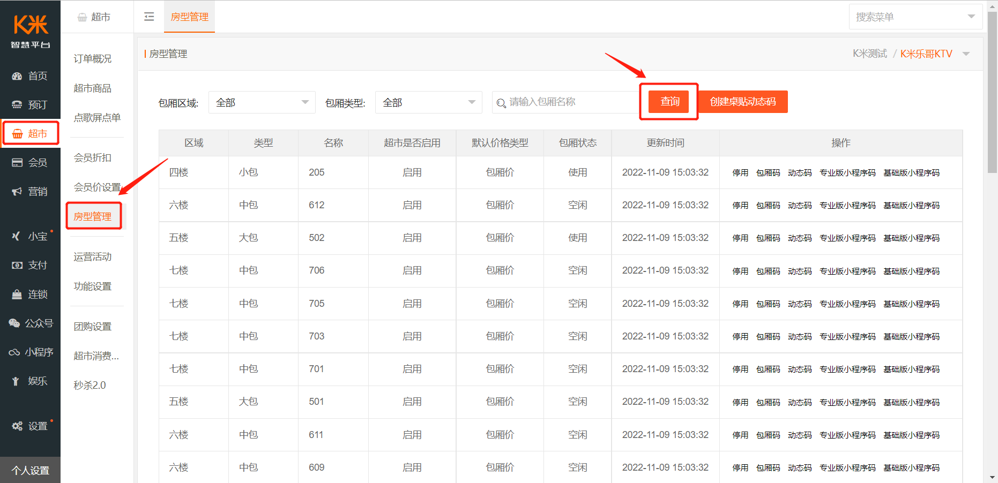
Task: Open 团购设置 submenu item
Action: tap(93, 327)
